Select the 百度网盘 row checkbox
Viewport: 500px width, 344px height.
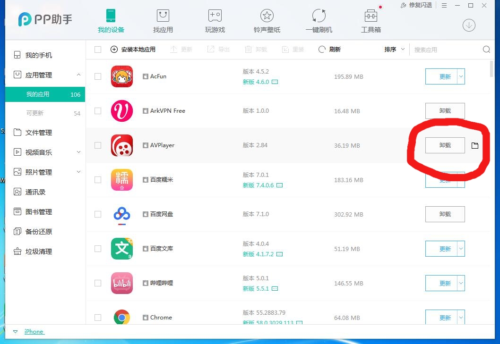point(98,214)
